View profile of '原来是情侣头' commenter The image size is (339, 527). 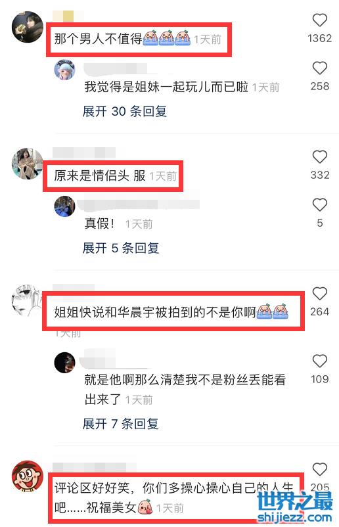[27, 164]
